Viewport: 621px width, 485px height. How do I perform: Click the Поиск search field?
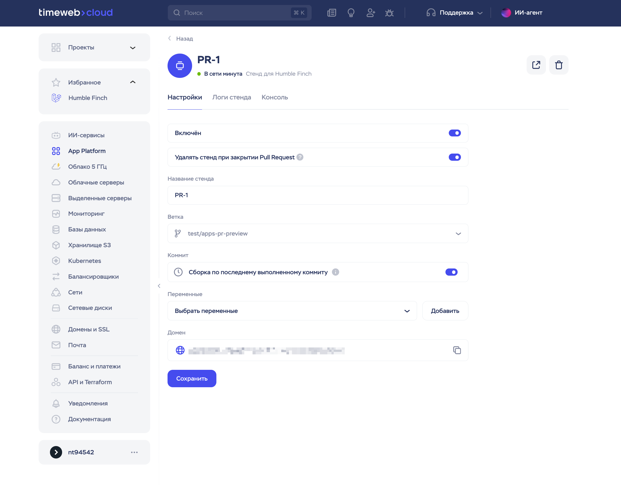(x=239, y=13)
